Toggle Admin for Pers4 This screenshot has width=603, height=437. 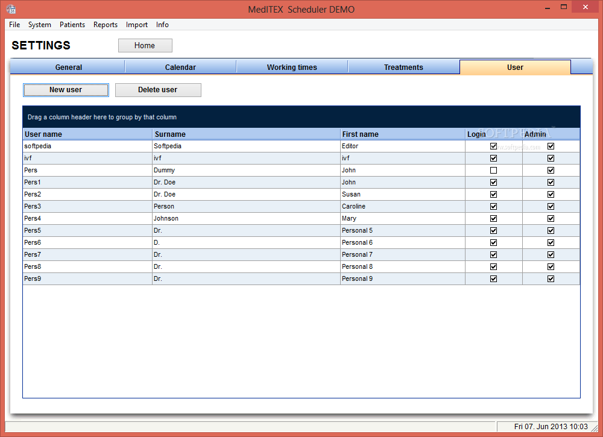[551, 218]
